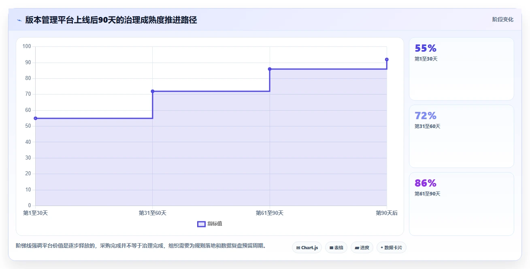The height and width of the screenshot is (269, 530).
Task: Click the footnote text starting with 阶梯线强调
Action: (x=142, y=246)
